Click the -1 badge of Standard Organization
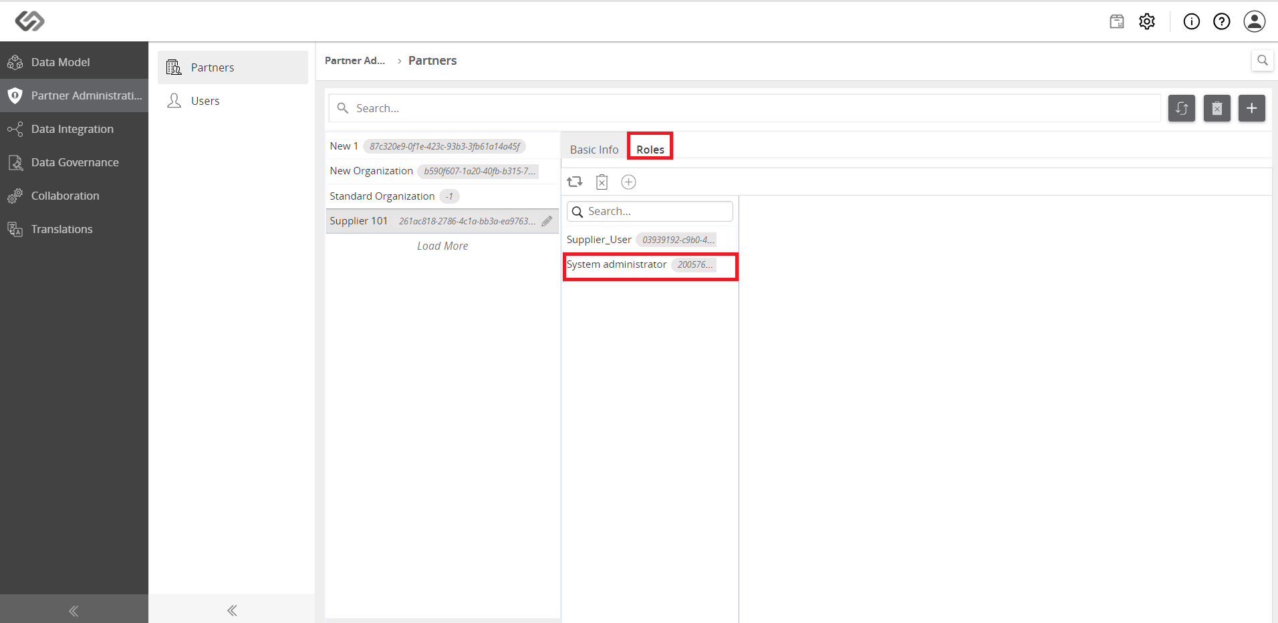The height and width of the screenshot is (623, 1278). 449,196
